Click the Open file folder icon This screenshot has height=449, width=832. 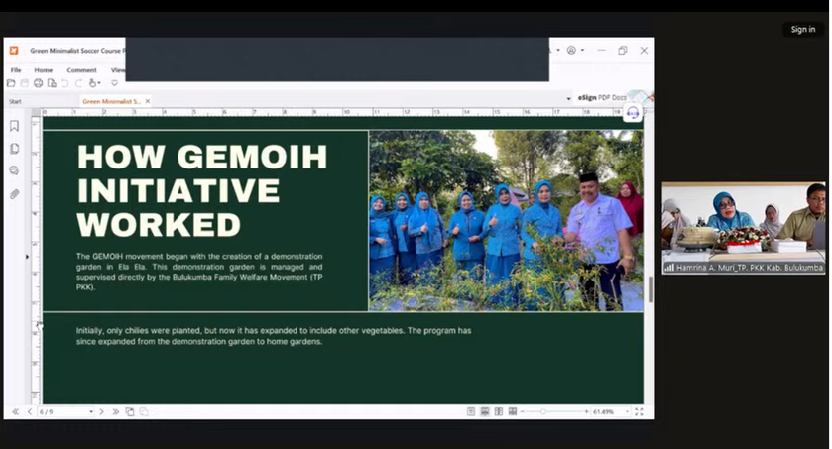[x=11, y=83]
